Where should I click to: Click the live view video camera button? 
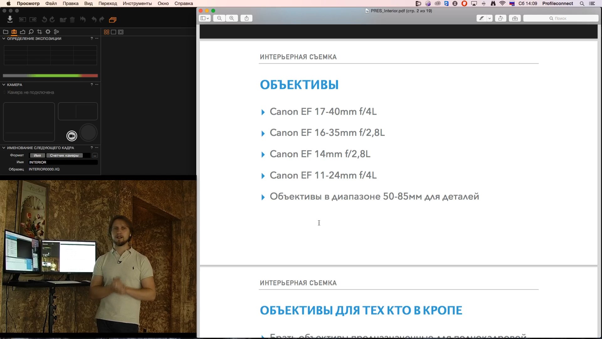pyautogui.click(x=72, y=136)
